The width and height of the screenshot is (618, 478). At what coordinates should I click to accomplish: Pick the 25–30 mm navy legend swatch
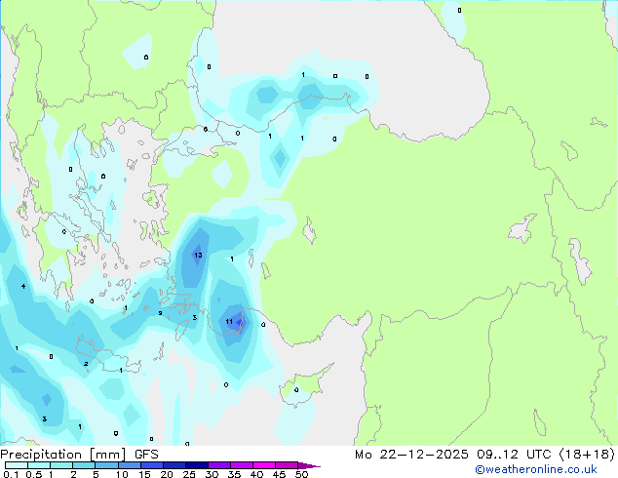pyautogui.click(x=196, y=465)
